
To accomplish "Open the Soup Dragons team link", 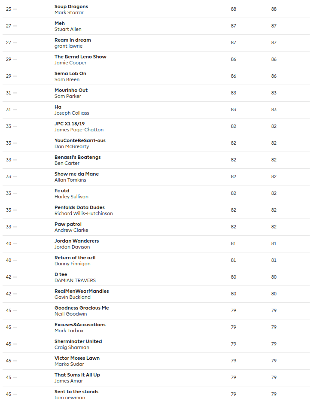I will [71, 6].
